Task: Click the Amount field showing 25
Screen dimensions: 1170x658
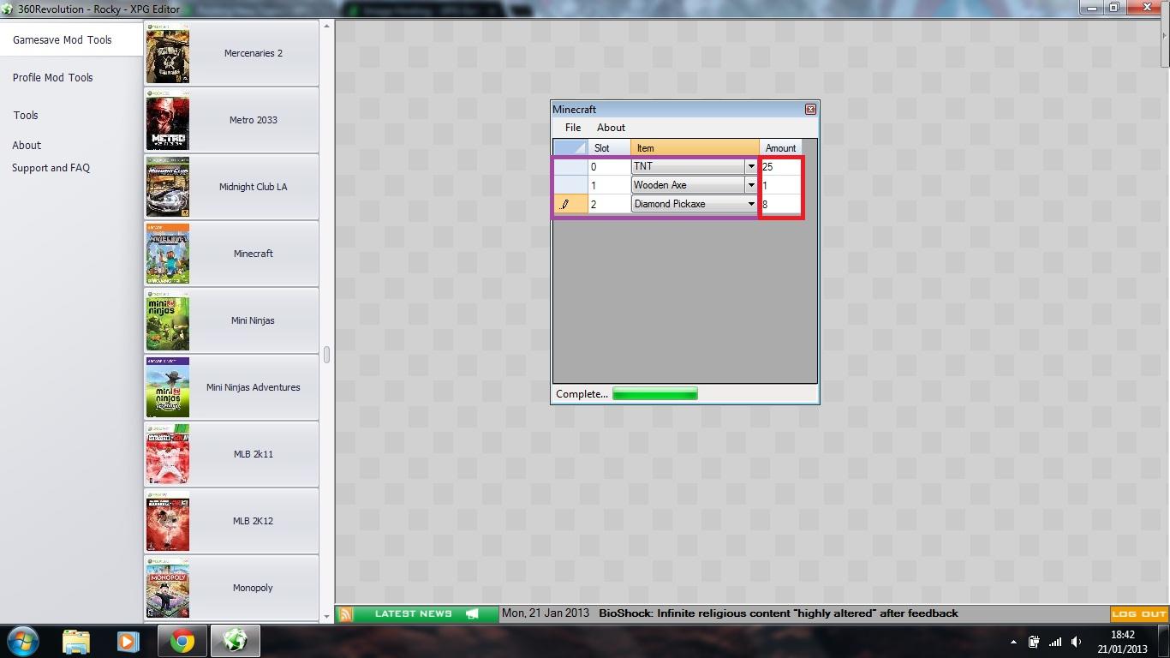Action: (x=779, y=166)
